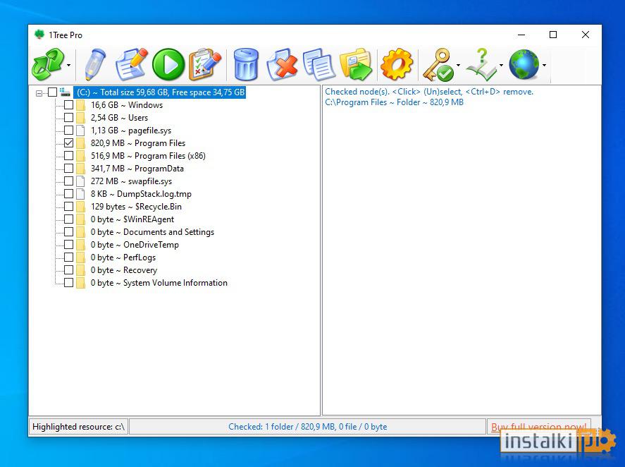Viewport: 625px width, 467px height.
Task: Click the green play button icon
Action: (x=168, y=64)
